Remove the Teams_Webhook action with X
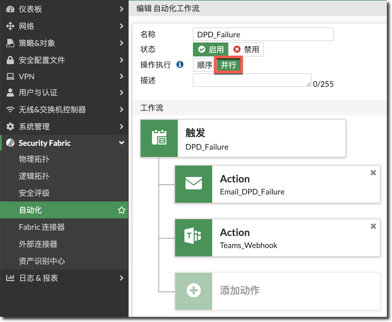 (373, 226)
